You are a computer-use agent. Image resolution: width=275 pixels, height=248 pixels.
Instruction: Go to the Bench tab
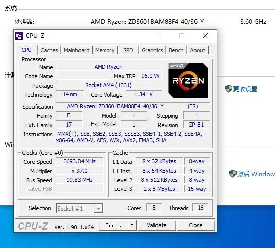(x=176, y=50)
